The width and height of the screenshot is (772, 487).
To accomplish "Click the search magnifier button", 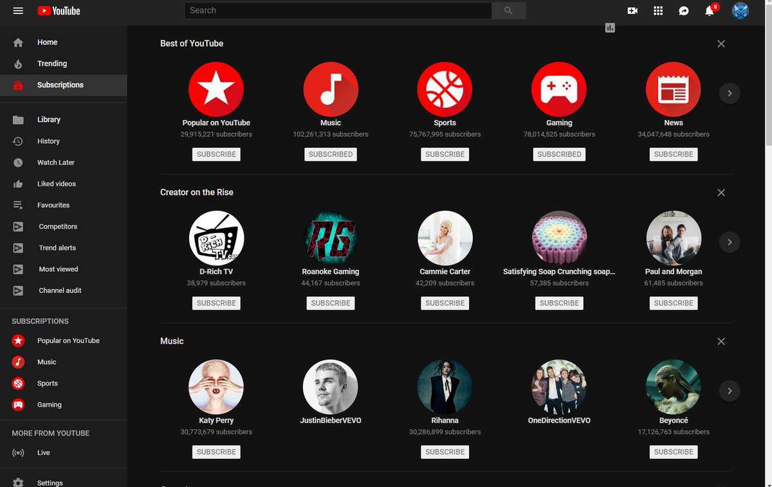I will pos(509,11).
